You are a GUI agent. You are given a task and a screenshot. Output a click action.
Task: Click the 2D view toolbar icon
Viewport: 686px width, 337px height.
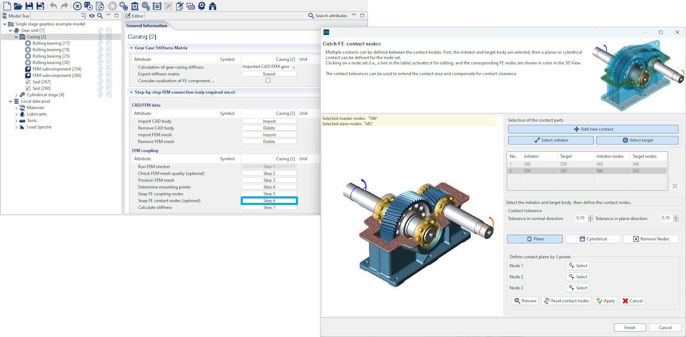pyautogui.click(x=190, y=6)
